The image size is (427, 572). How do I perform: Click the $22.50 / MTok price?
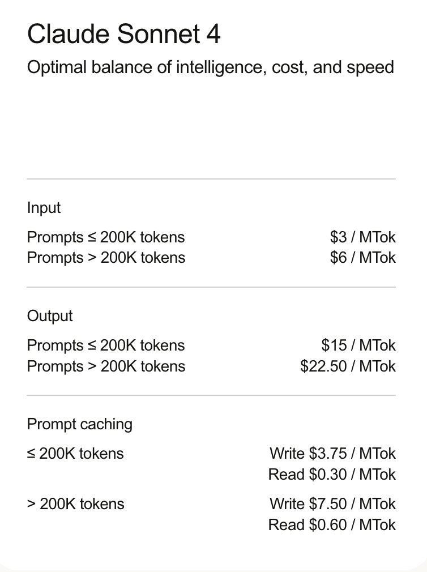point(348,366)
